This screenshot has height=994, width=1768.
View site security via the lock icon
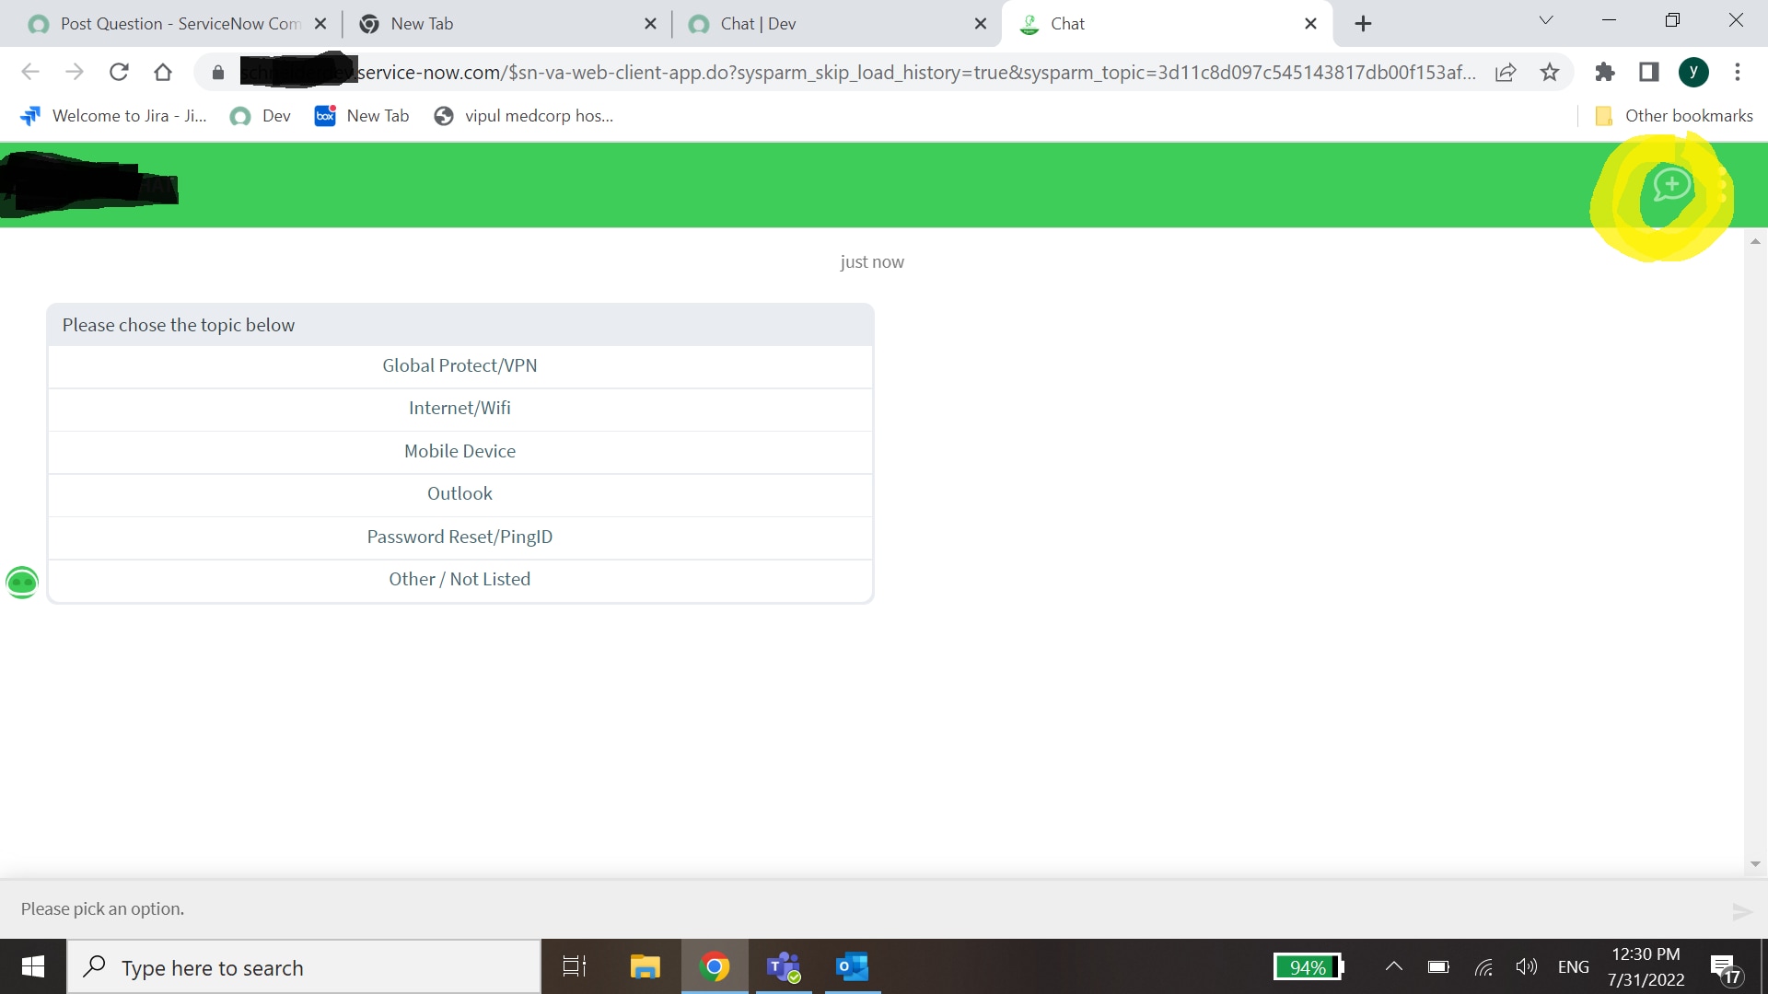(x=218, y=72)
